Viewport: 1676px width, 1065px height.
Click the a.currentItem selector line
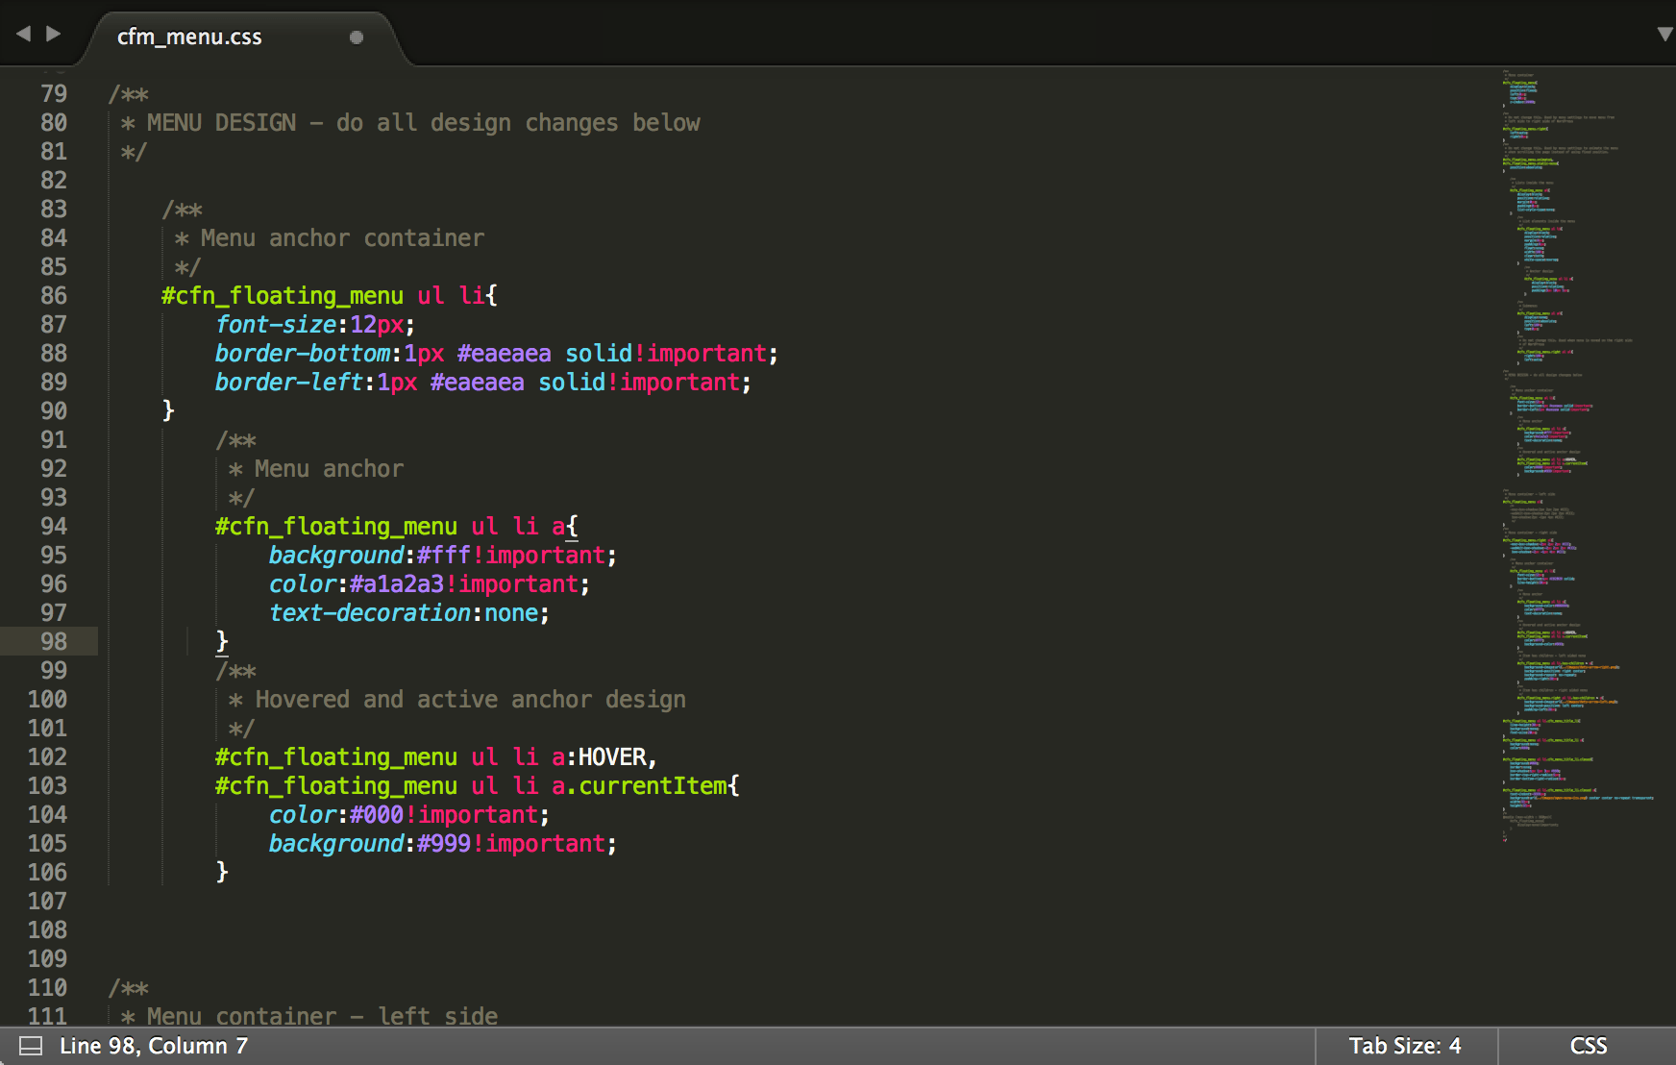tap(478, 786)
